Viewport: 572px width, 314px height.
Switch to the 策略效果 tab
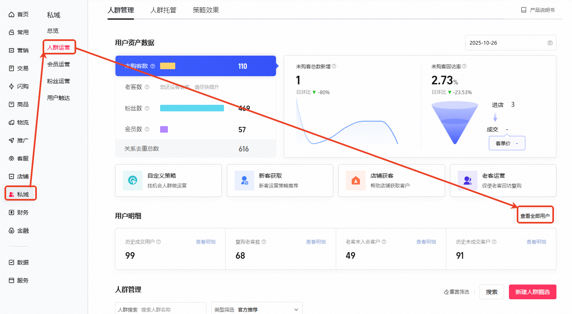click(x=206, y=10)
